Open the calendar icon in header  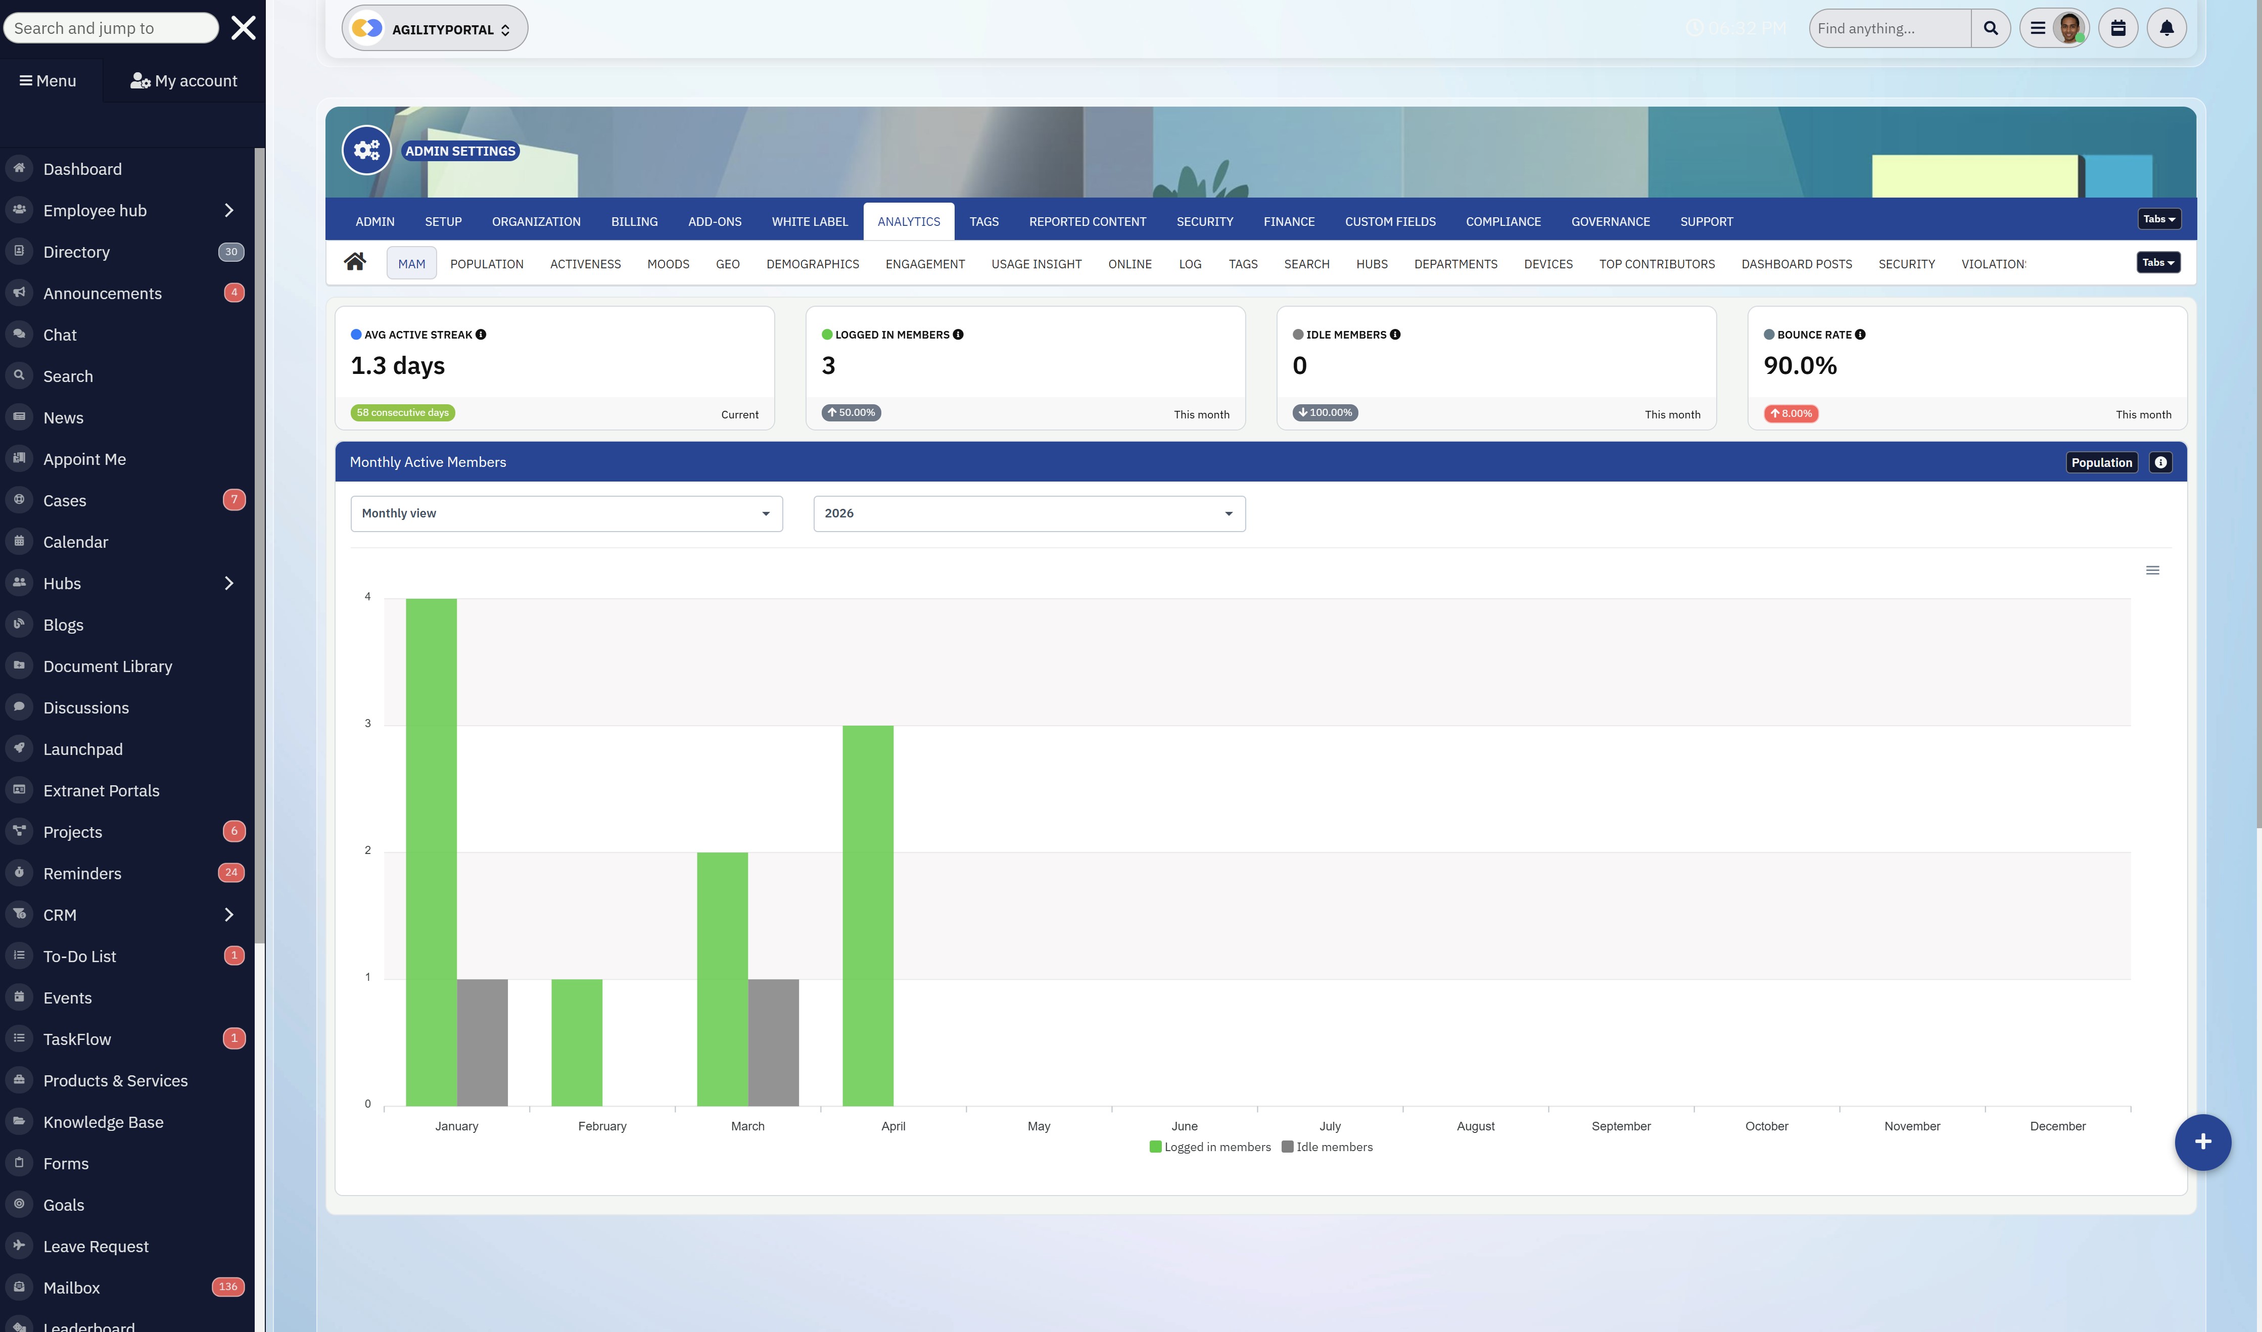(x=2117, y=29)
